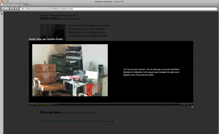Reload the page with refresh button
Image resolution: width=219 pixels, height=134 pixels.
point(12,9)
